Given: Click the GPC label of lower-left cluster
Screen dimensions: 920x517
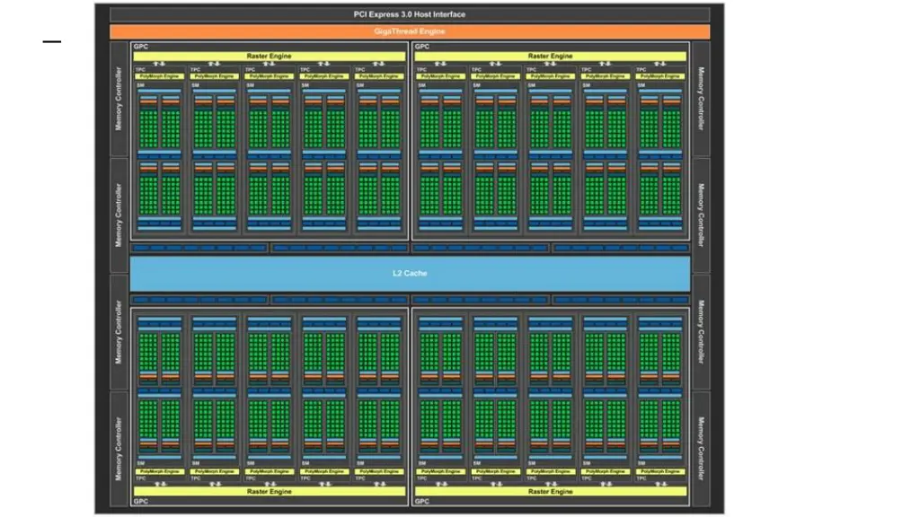Looking at the screenshot, I should [141, 501].
